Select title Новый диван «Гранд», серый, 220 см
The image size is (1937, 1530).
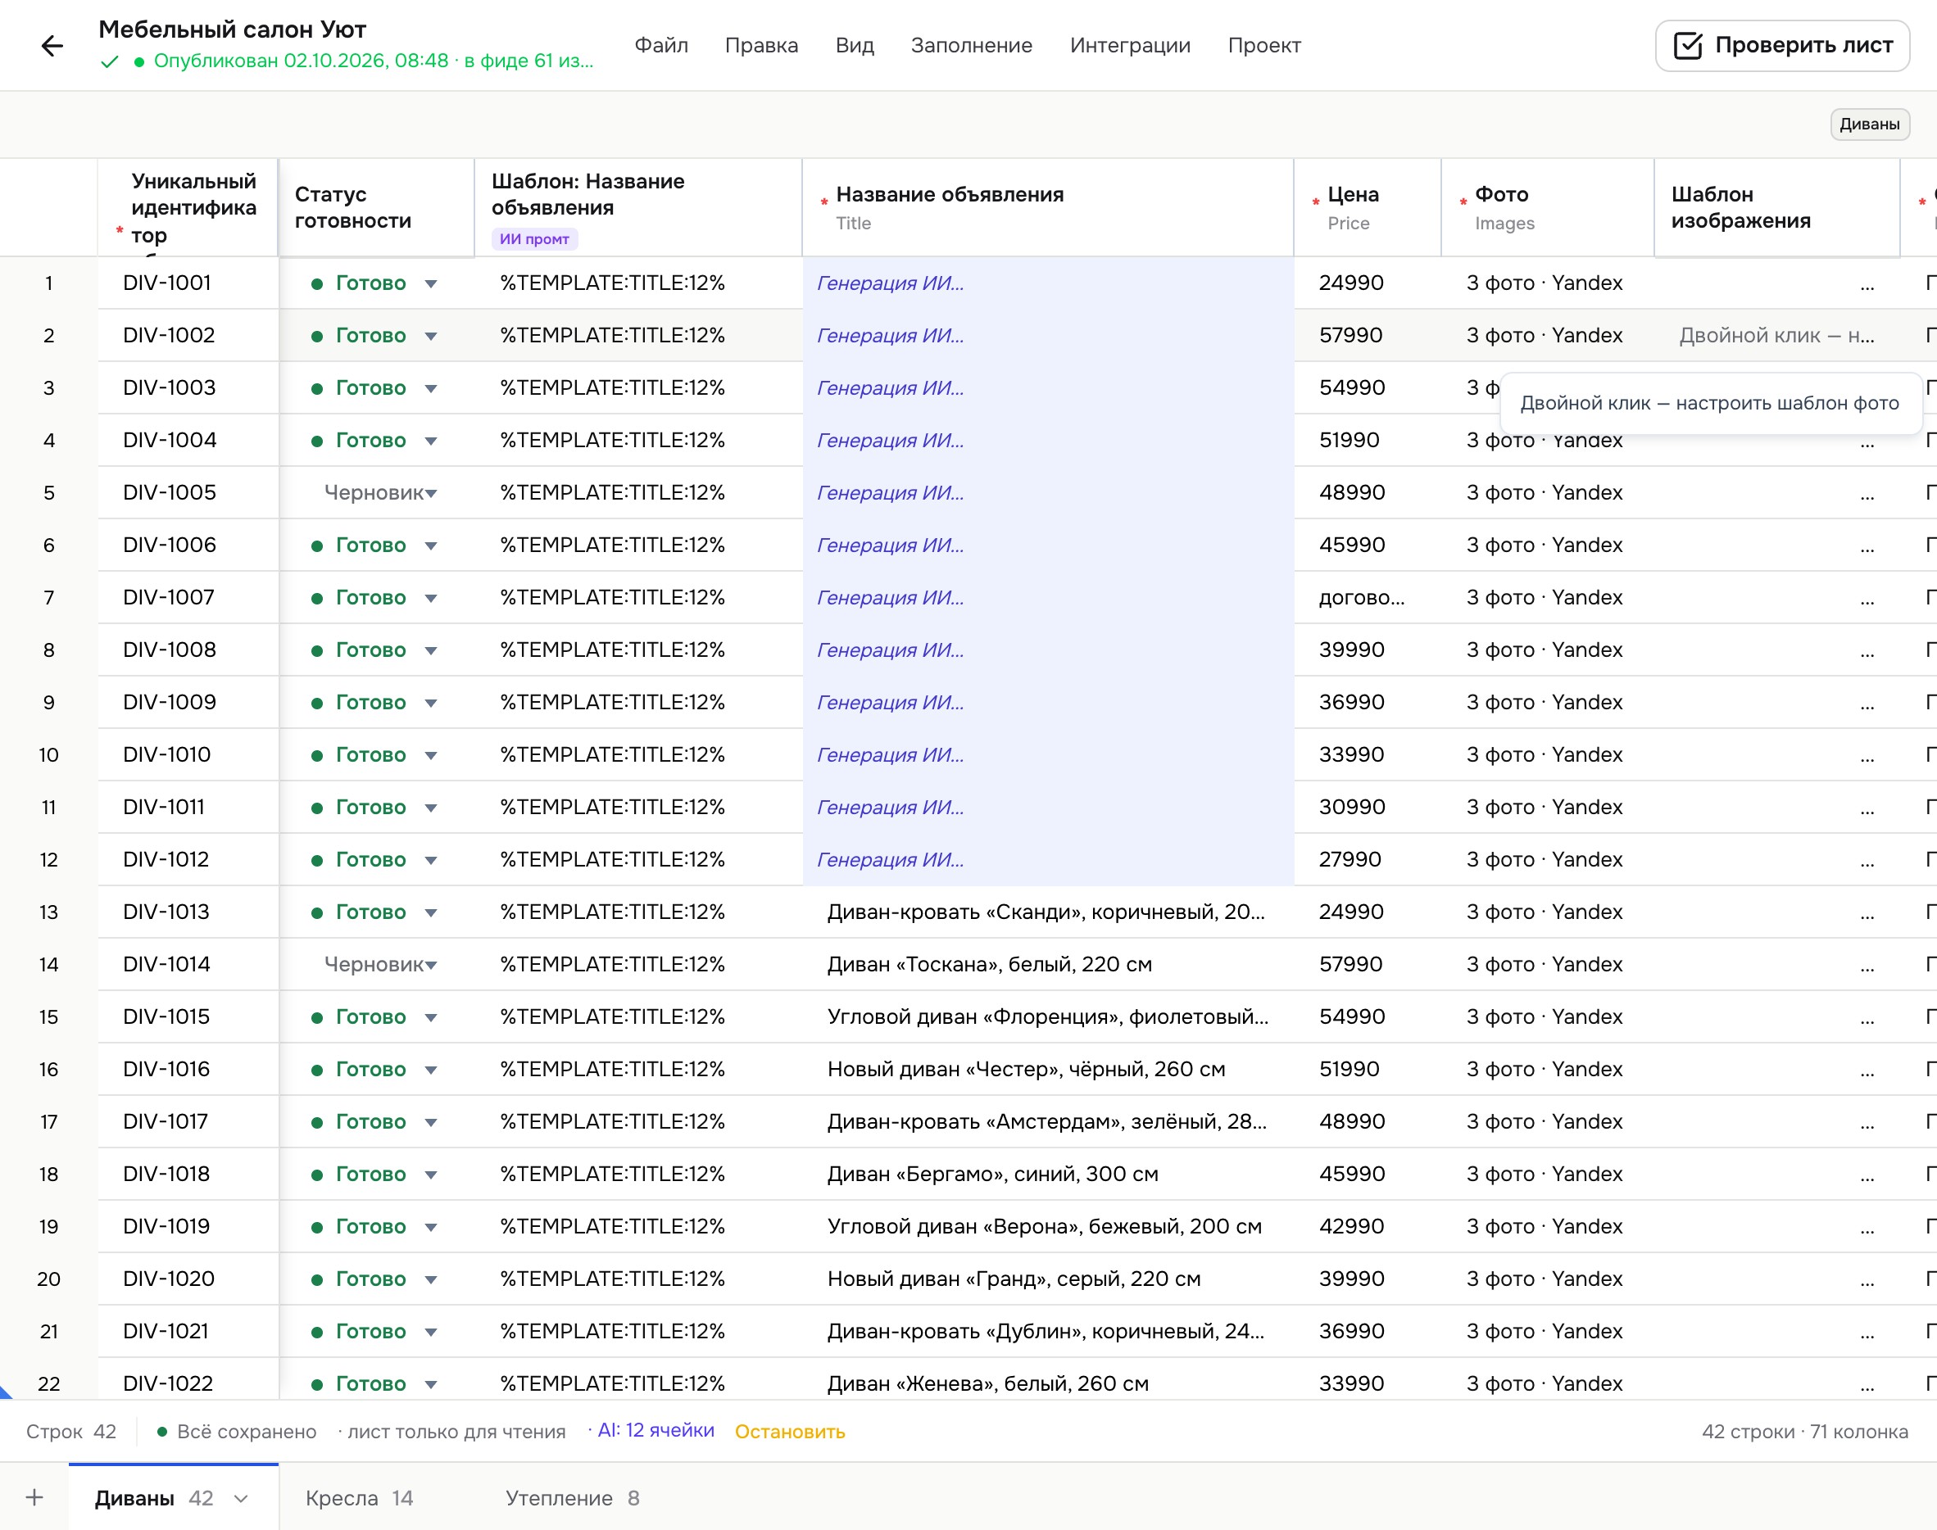pyautogui.click(x=1014, y=1279)
